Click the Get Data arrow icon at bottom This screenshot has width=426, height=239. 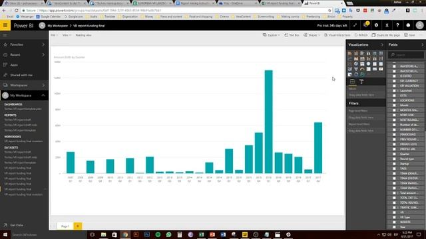tap(5, 225)
